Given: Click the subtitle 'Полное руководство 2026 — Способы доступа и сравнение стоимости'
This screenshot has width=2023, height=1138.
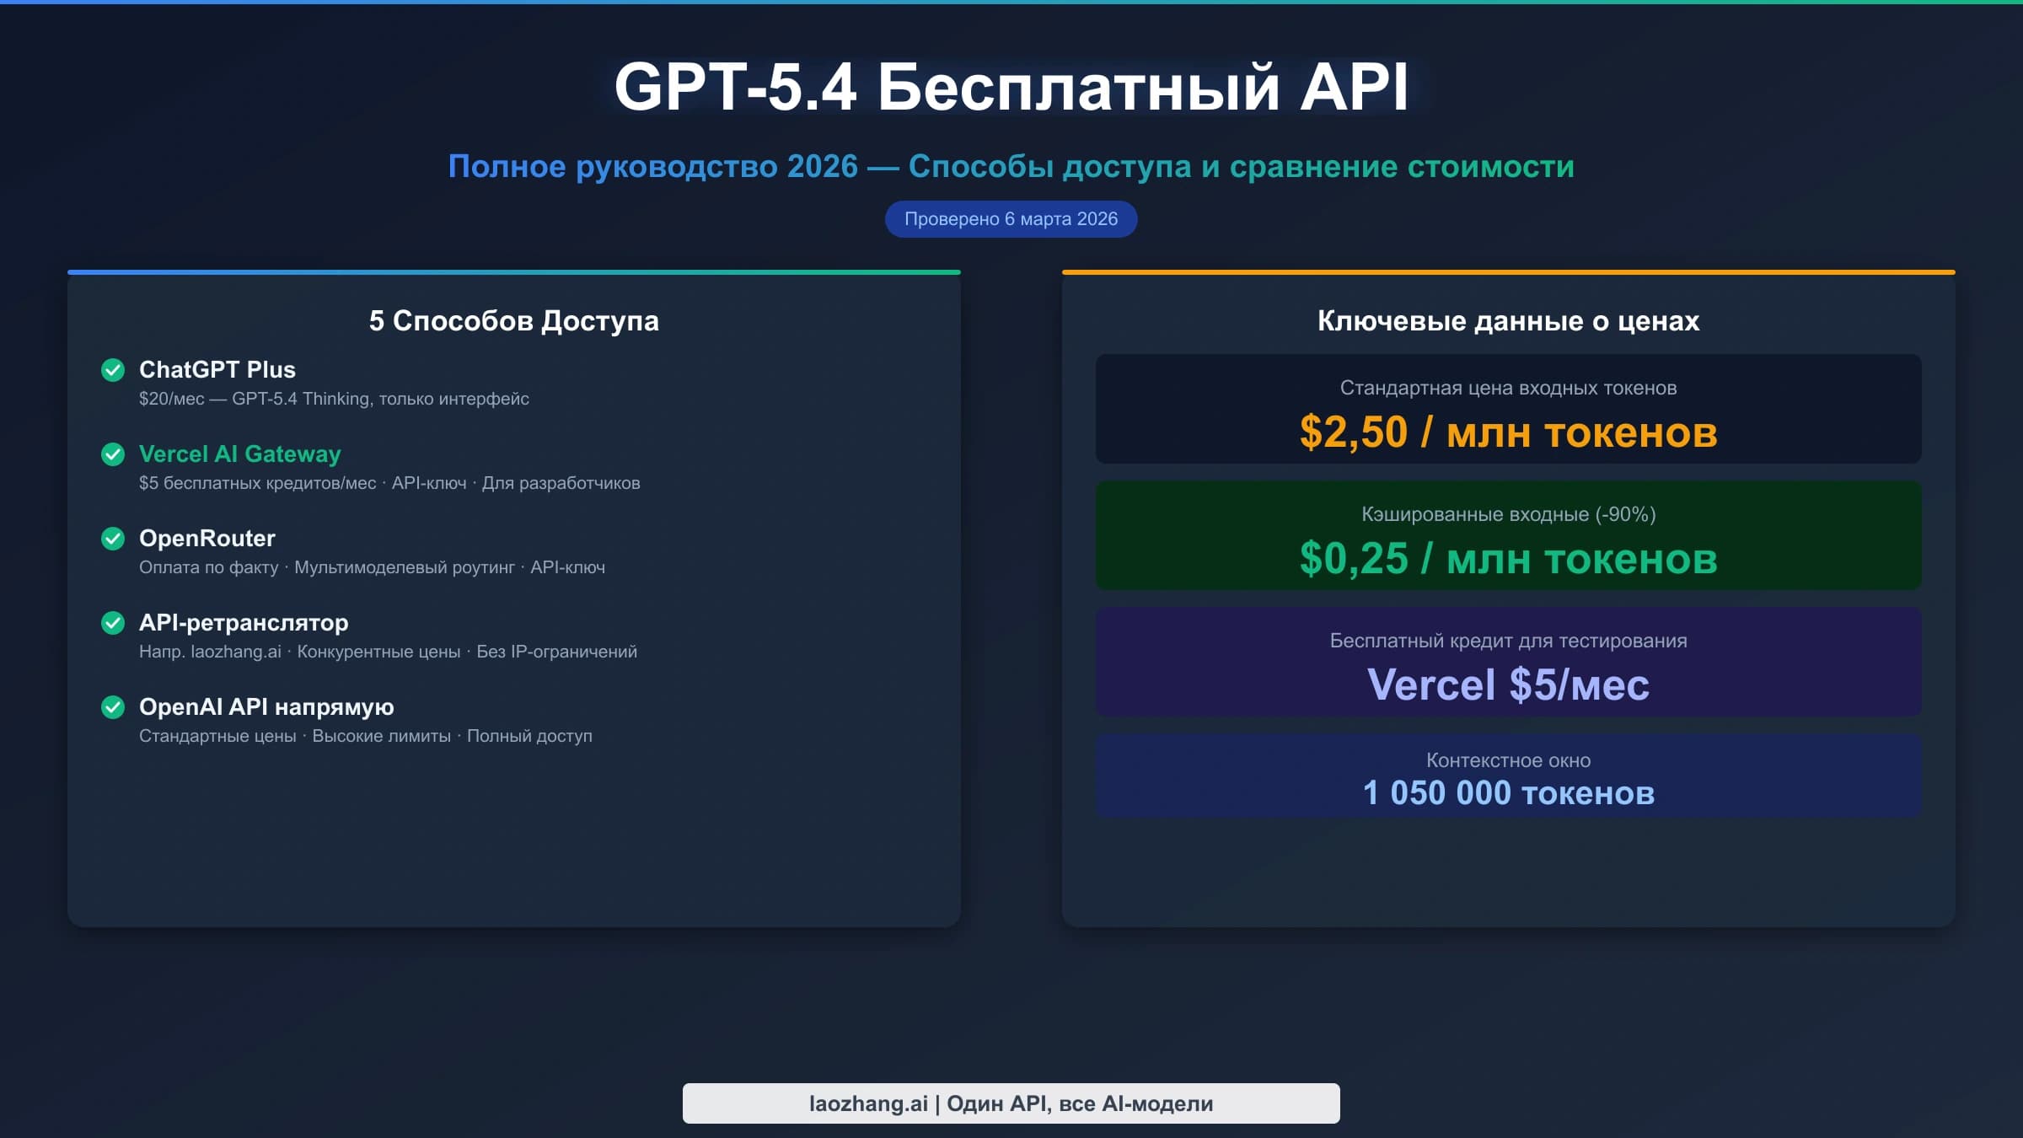Looking at the screenshot, I should pos(1011,167).
